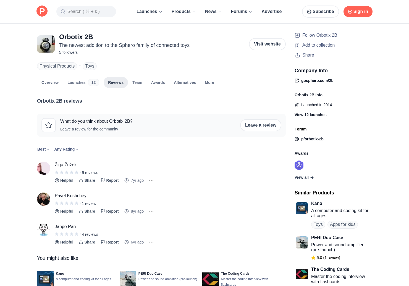Follow Orbotix 2B
The width and height of the screenshot is (409, 286).
pos(316,35)
